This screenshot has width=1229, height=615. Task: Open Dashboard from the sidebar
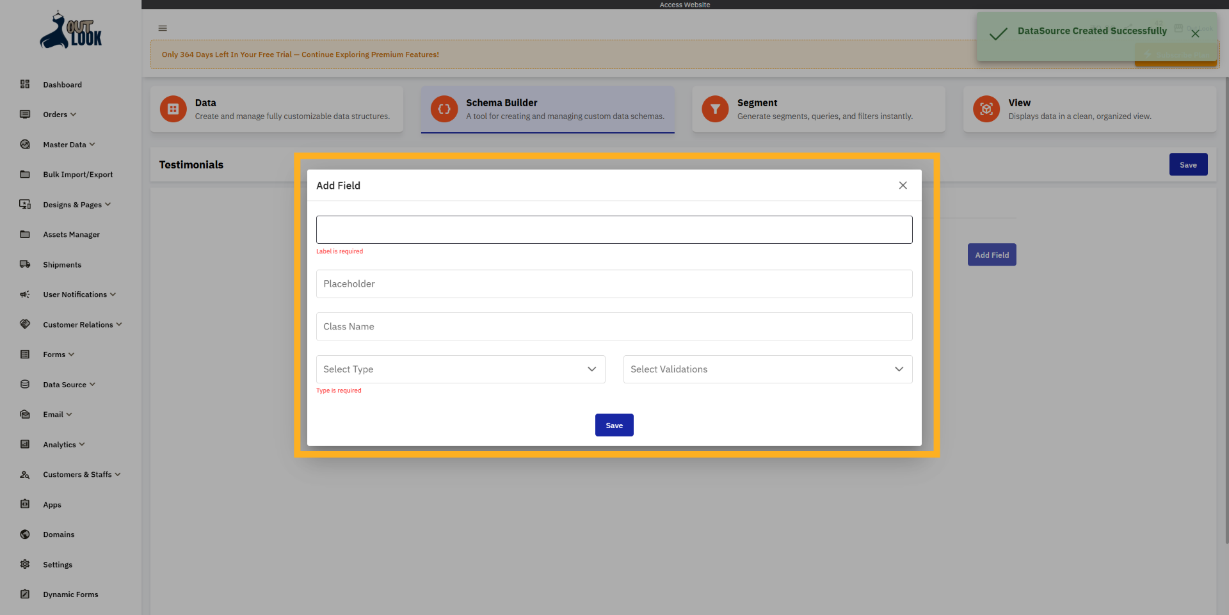coord(63,84)
